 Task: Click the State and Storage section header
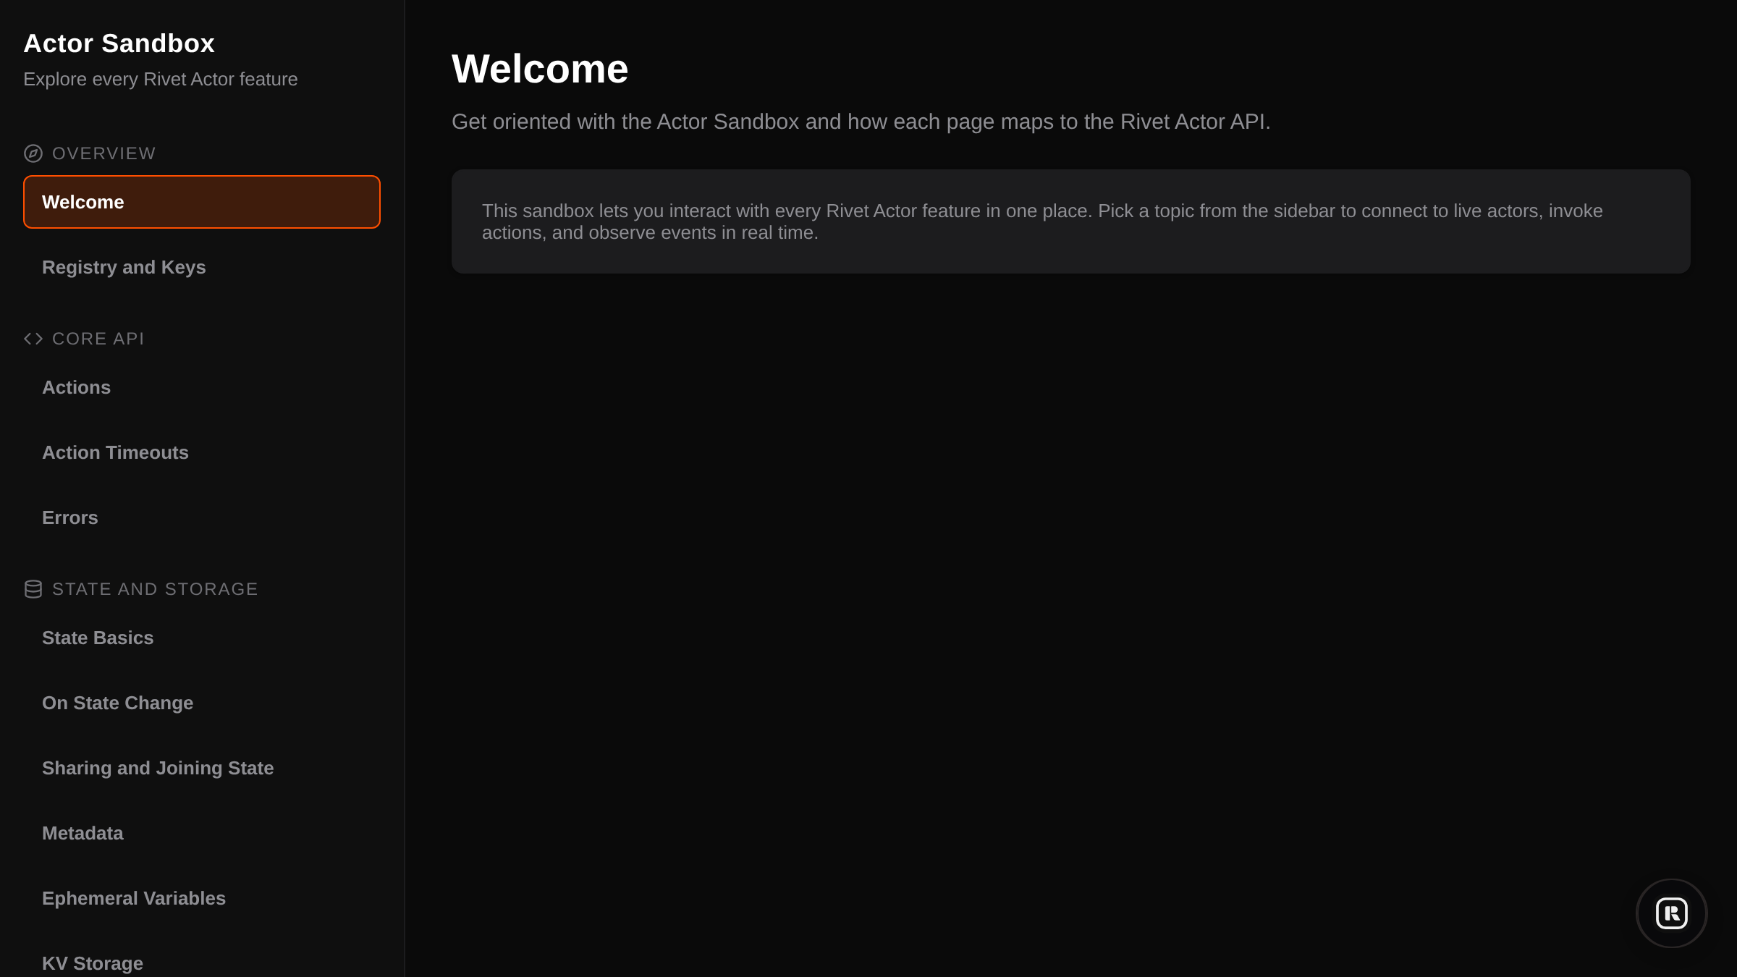(x=155, y=589)
